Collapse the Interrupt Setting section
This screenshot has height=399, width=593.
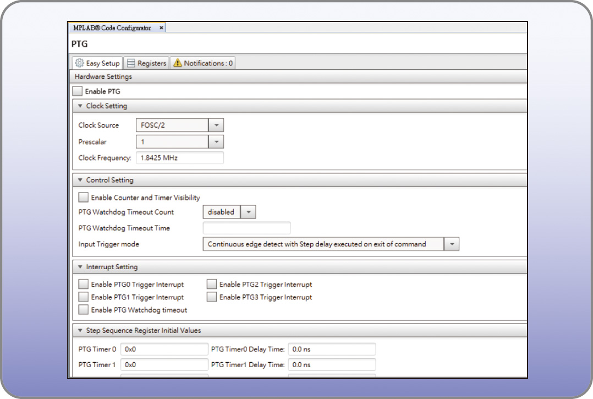(80, 267)
